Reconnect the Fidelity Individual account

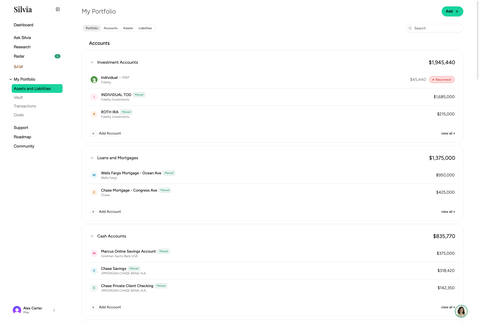point(442,80)
